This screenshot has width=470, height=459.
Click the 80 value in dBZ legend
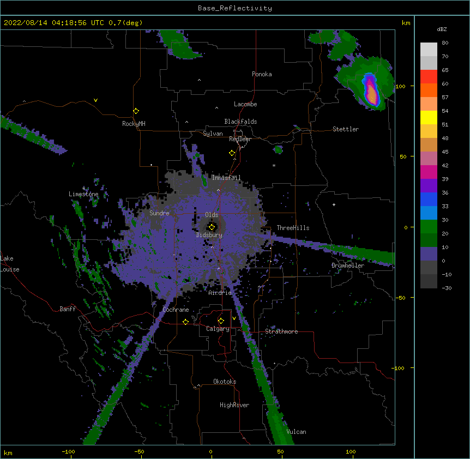[x=445, y=43]
